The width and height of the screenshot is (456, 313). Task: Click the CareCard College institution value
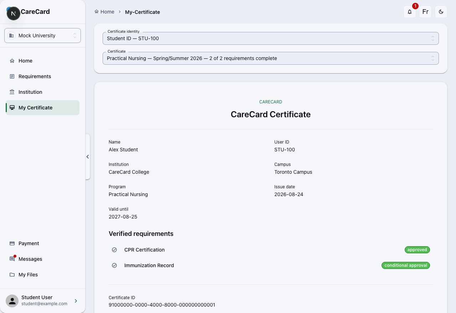[x=129, y=172]
